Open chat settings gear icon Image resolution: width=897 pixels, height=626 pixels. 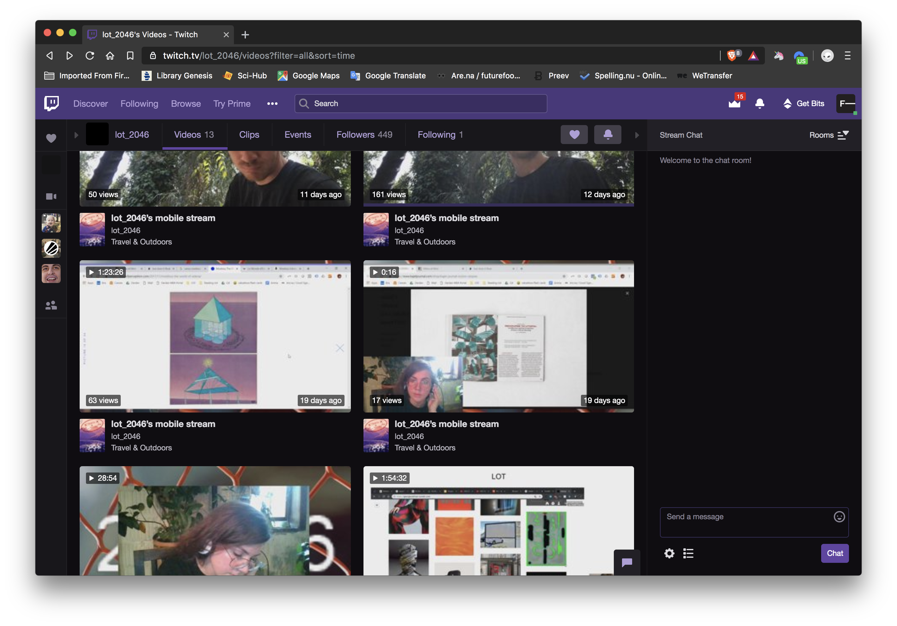669,553
